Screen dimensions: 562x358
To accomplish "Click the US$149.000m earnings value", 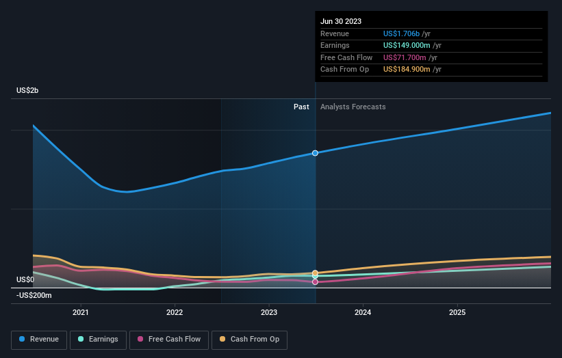I will click(x=407, y=45).
